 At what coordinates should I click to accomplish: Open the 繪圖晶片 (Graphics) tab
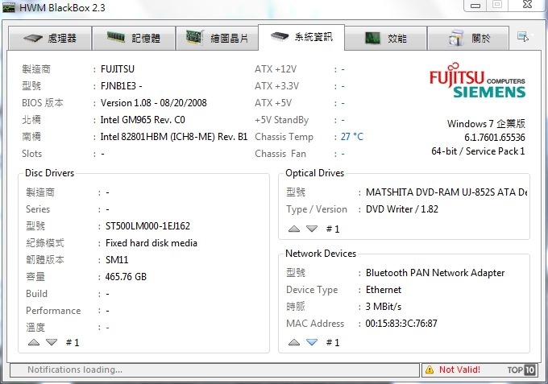click(x=217, y=38)
